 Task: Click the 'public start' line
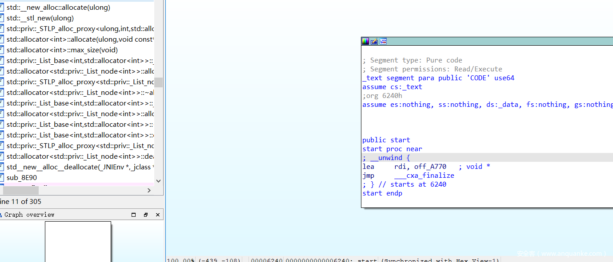coord(386,140)
